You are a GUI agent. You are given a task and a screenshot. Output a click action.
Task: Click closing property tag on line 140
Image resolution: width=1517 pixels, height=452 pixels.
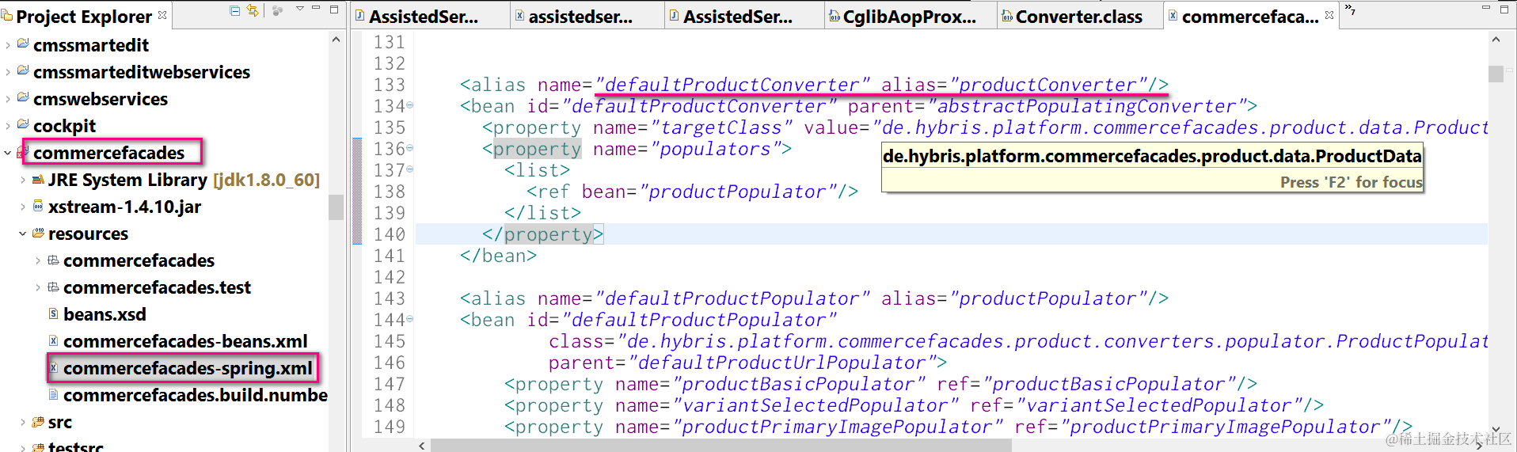tap(543, 234)
